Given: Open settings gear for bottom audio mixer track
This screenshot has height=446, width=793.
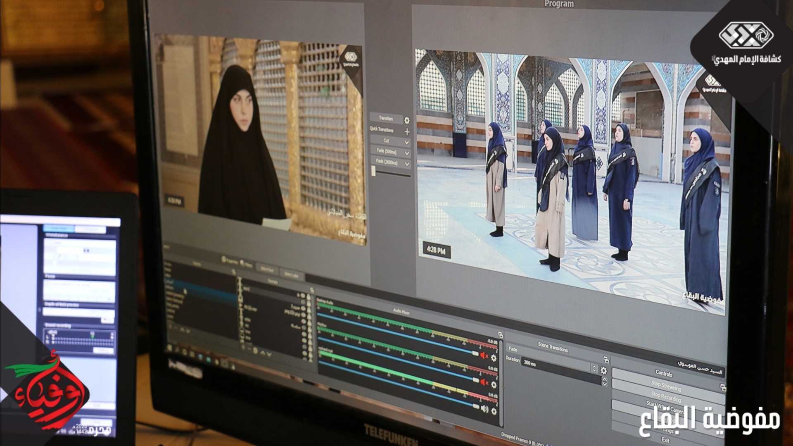Looking at the screenshot, I should tap(494, 411).
